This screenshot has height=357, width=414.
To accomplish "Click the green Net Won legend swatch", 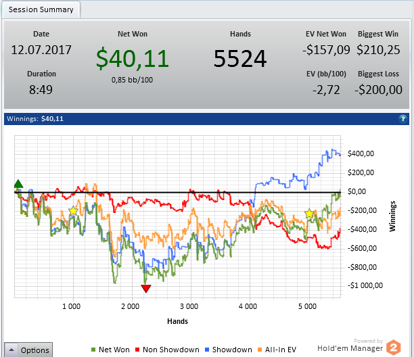I will click(93, 350).
